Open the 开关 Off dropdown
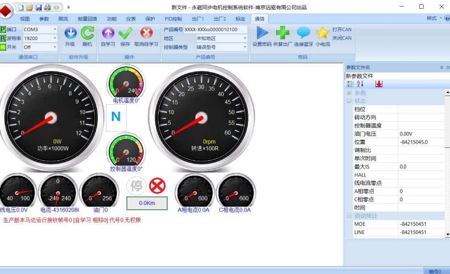 [54, 47]
